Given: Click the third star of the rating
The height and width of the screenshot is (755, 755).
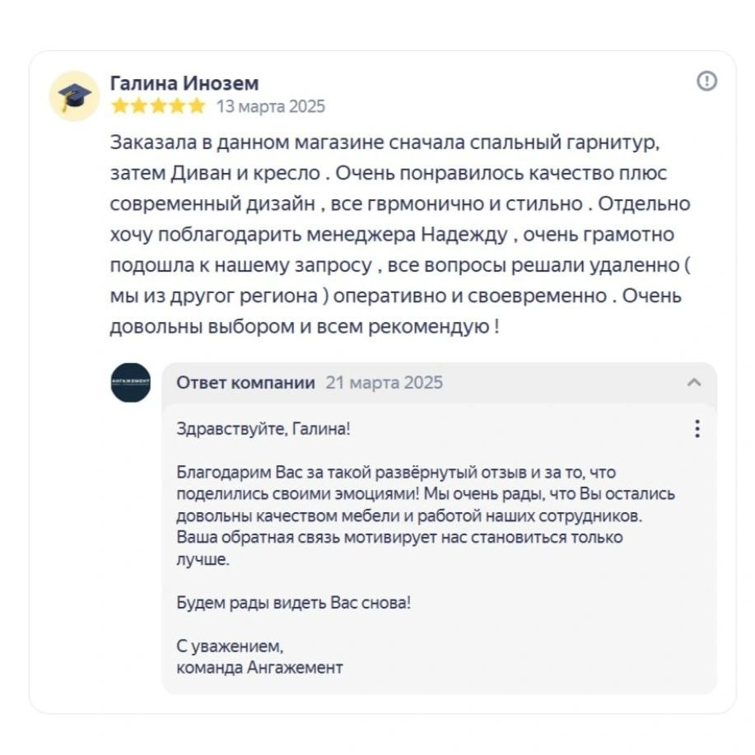Looking at the screenshot, I should (x=157, y=106).
